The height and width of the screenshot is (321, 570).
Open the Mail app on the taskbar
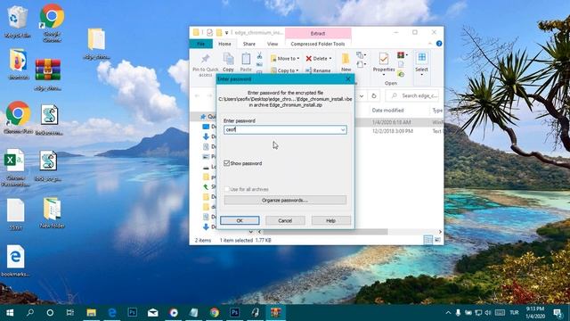[x=152, y=313]
